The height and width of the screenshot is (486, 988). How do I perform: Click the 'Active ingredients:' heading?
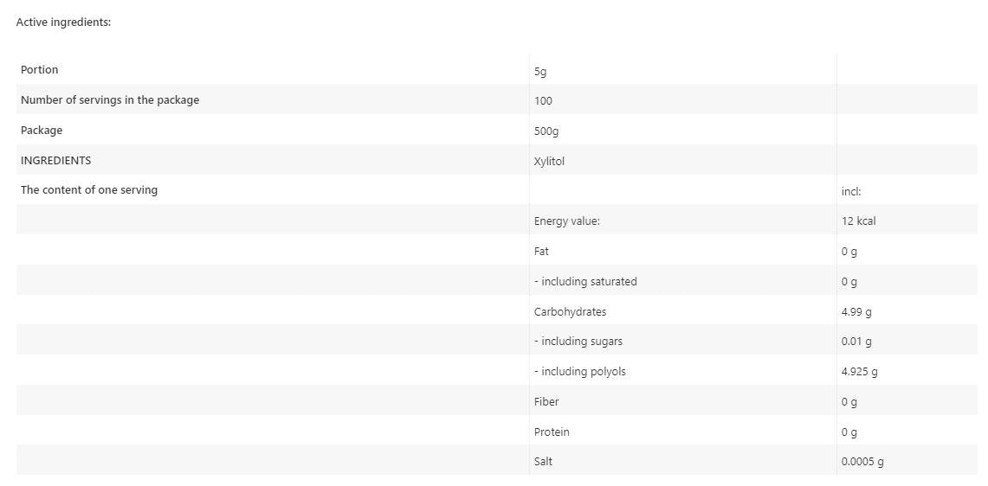tap(63, 22)
